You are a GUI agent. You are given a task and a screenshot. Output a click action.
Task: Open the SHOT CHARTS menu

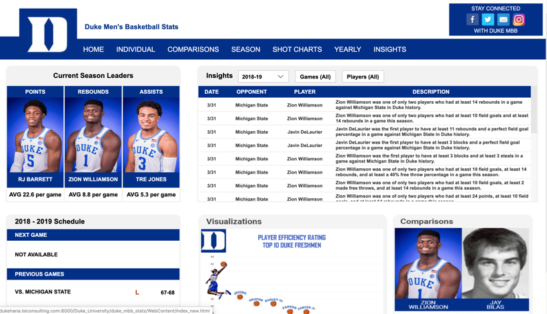pyautogui.click(x=298, y=49)
